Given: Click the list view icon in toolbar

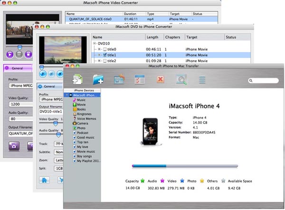Looking at the screenshot, I should 202,79.
